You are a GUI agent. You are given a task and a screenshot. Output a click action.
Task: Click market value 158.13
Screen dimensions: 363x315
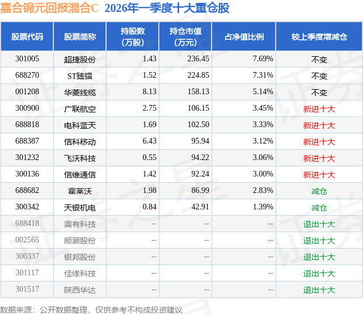tap(198, 92)
